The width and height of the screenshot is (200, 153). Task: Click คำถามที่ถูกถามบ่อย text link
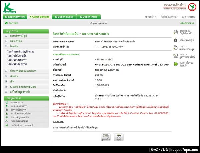click(20, 117)
